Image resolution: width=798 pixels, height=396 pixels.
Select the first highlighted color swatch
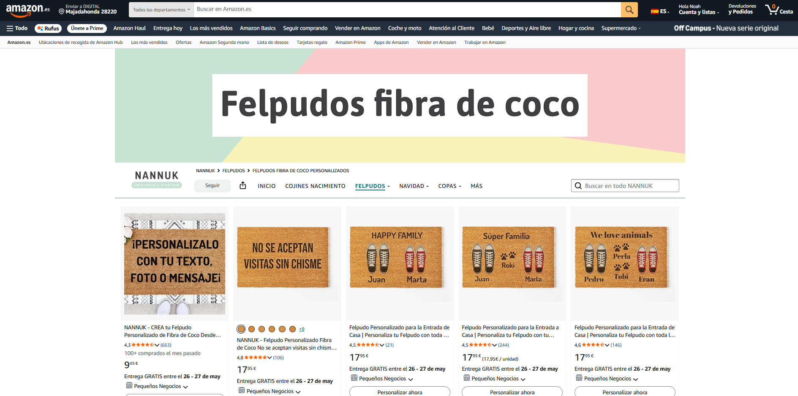point(241,329)
